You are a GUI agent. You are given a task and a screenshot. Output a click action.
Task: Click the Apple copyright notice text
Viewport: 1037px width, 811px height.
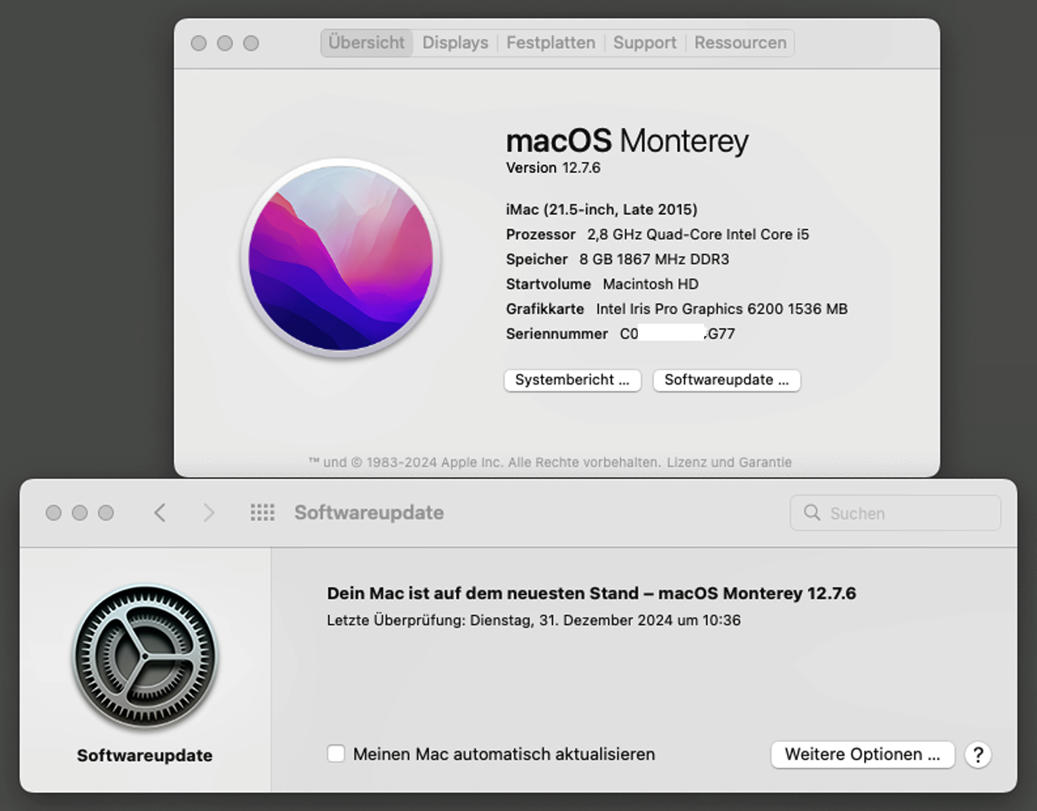pos(484,462)
